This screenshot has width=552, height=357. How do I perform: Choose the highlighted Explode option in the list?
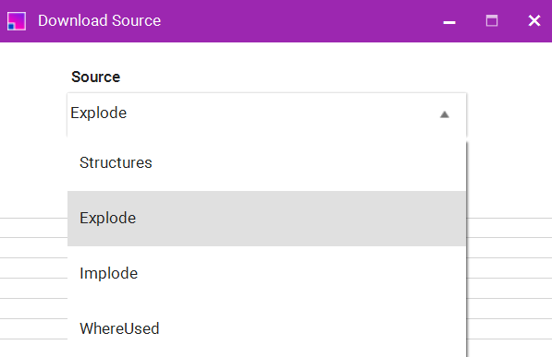tap(266, 219)
